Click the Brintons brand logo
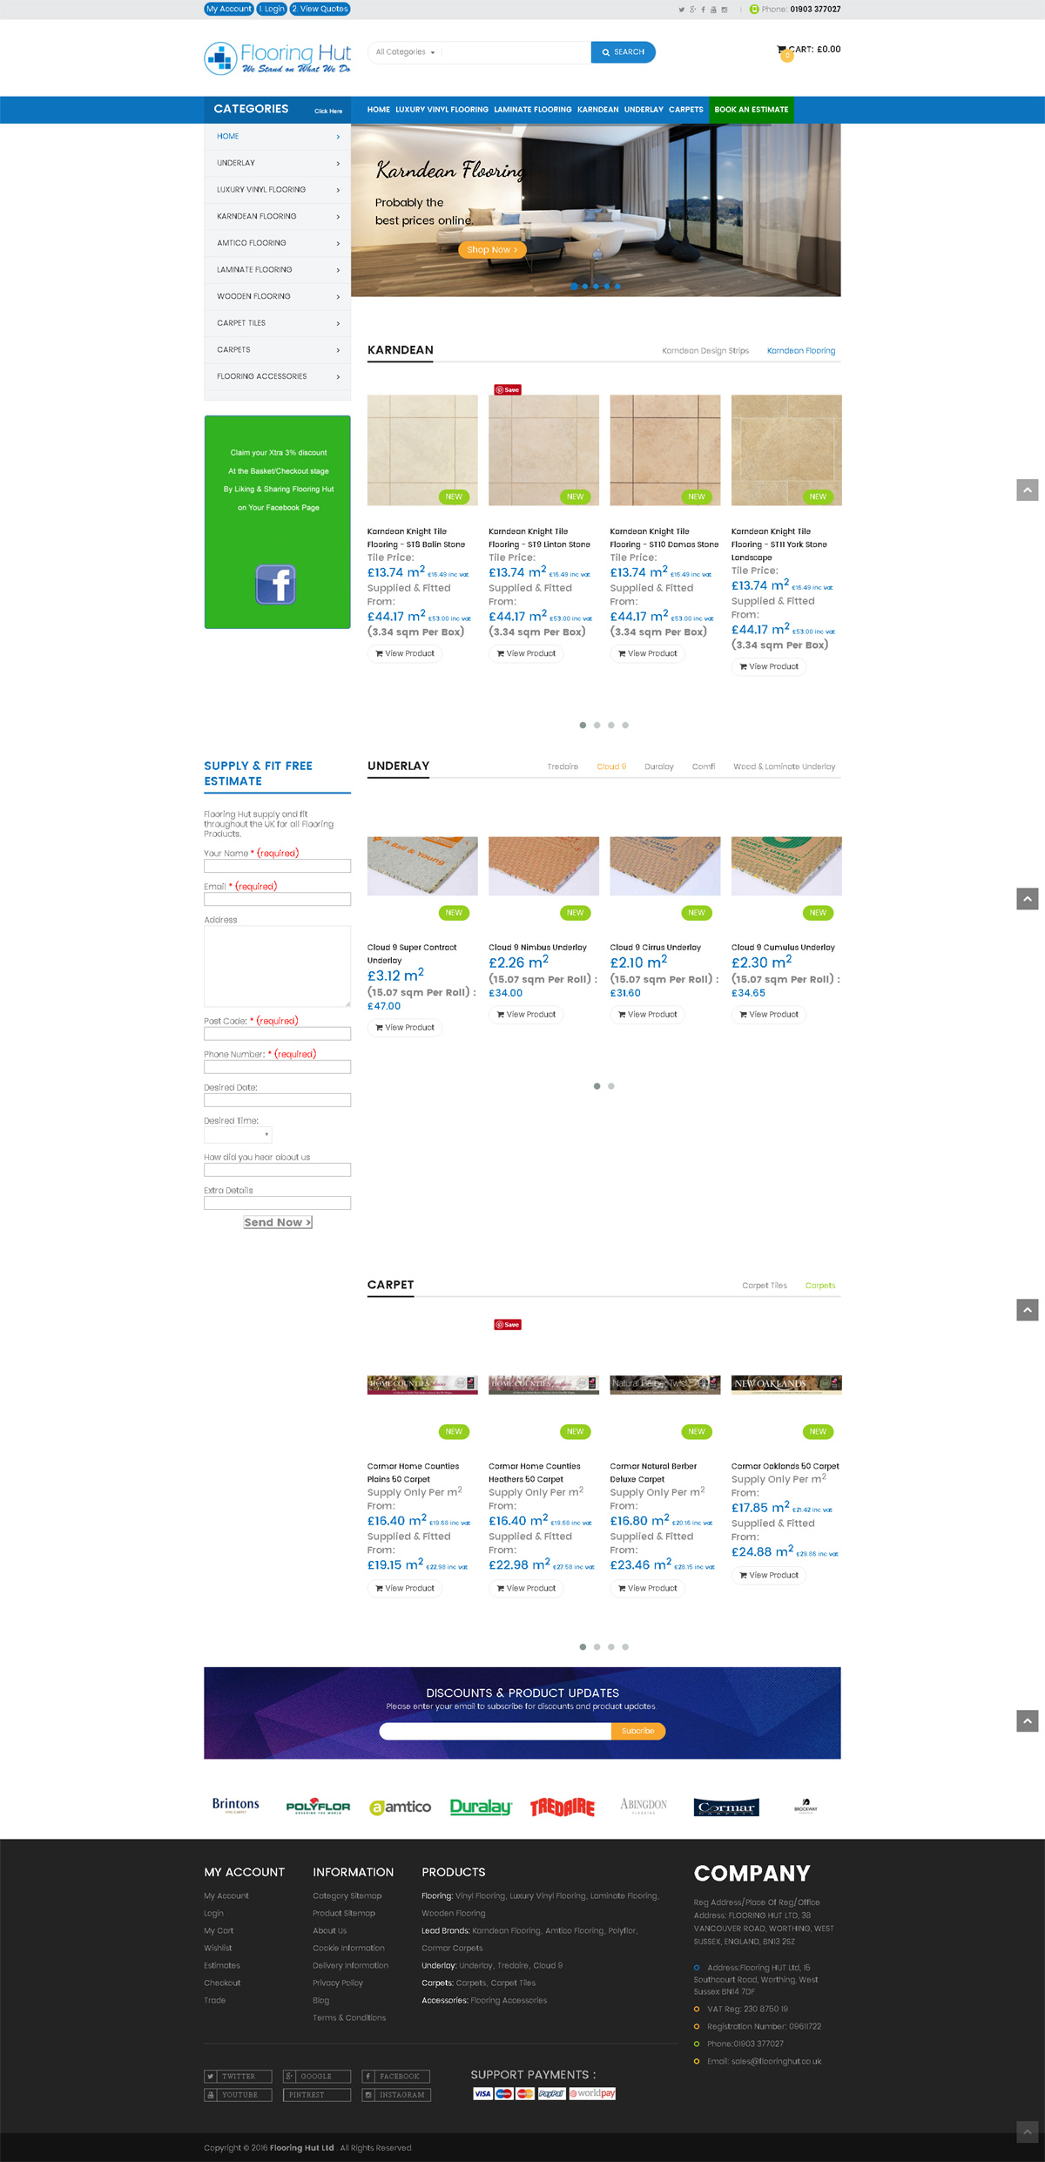 click(236, 1804)
